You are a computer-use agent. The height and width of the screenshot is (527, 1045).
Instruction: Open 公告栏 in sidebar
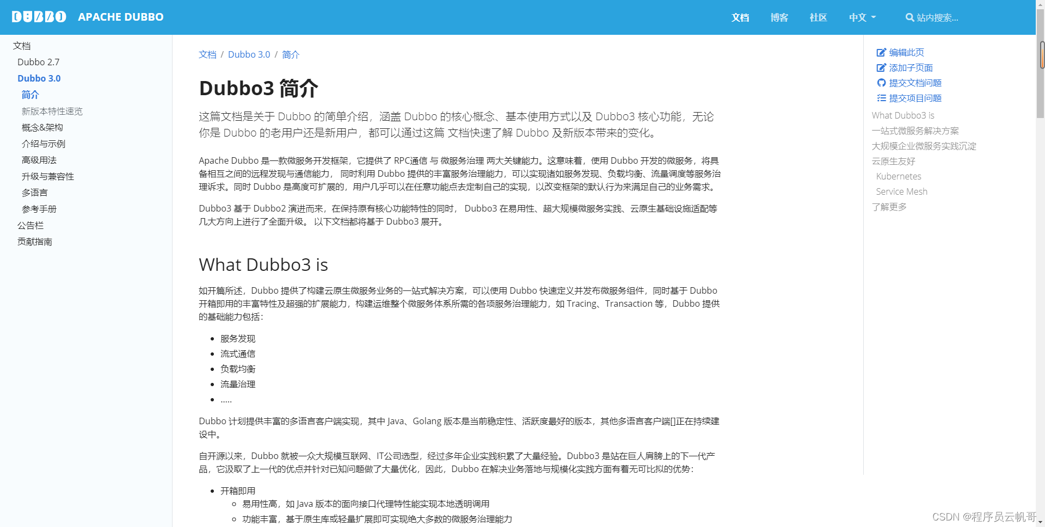click(x=30, y=225)
